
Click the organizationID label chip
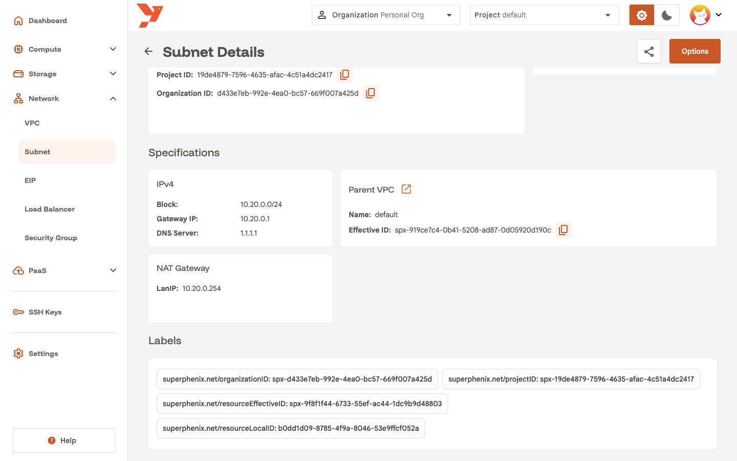pos(297,379)
